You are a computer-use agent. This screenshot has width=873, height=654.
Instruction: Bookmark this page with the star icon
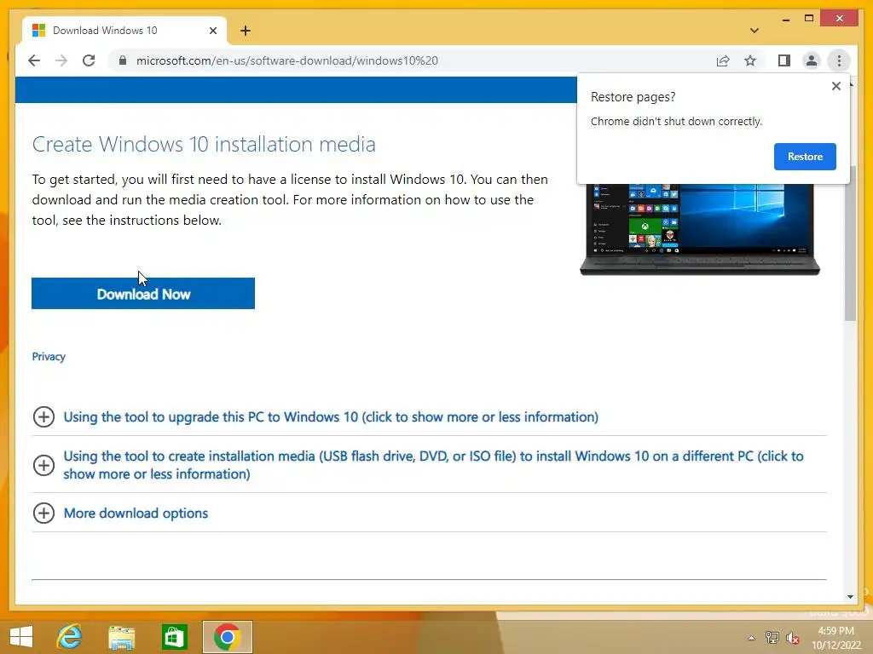pyautogui.click(x=750, y=60)
